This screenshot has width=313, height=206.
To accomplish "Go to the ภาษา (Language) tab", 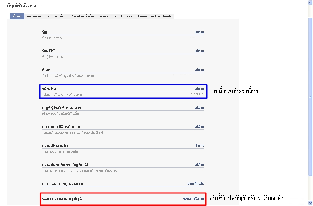I will pyautogui.click(x=104, y=16).
